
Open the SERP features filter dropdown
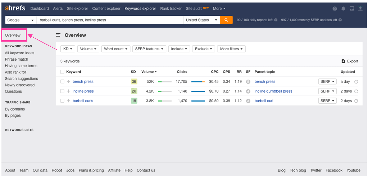click(x=149, y=49)
